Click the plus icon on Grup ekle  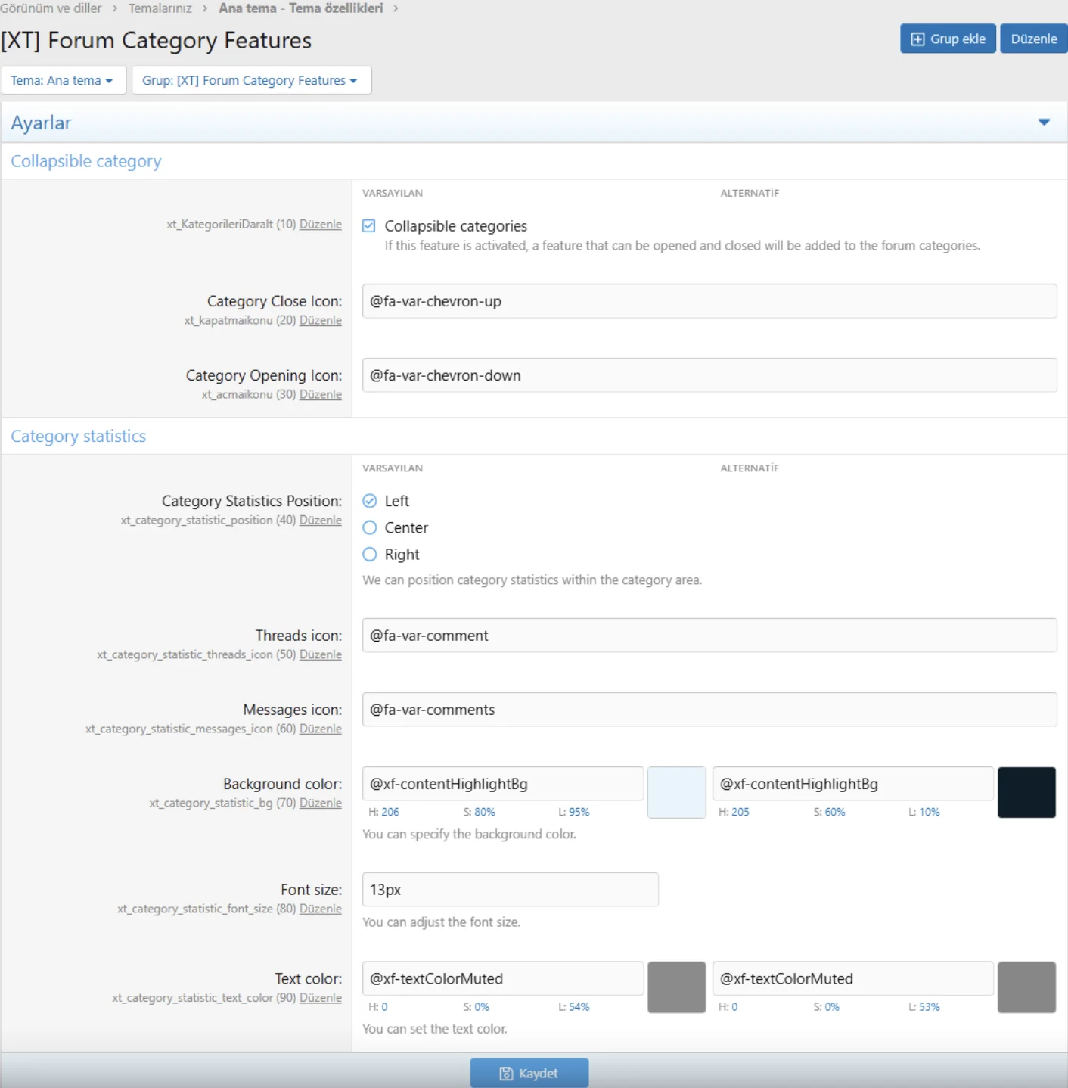click(x=917, y=39)
